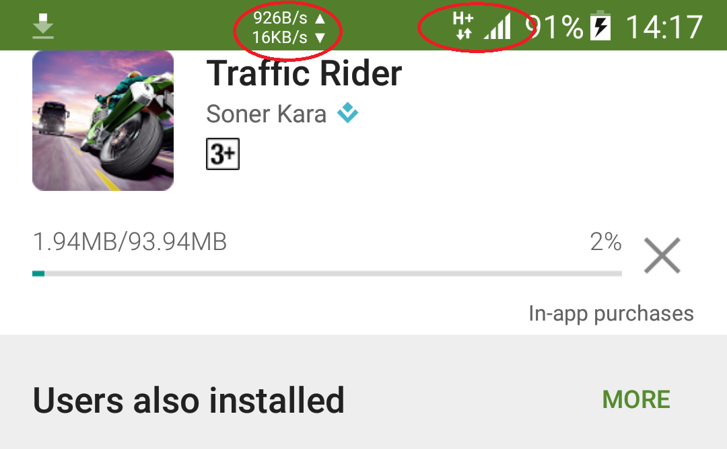The height and width of the screenshot is (449, 727).
Task: Cancel the Traffic Rider download
Action: point(662,255)
